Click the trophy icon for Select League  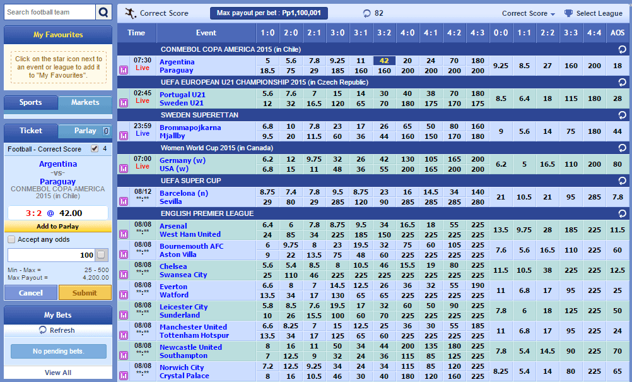coord(568,13)
